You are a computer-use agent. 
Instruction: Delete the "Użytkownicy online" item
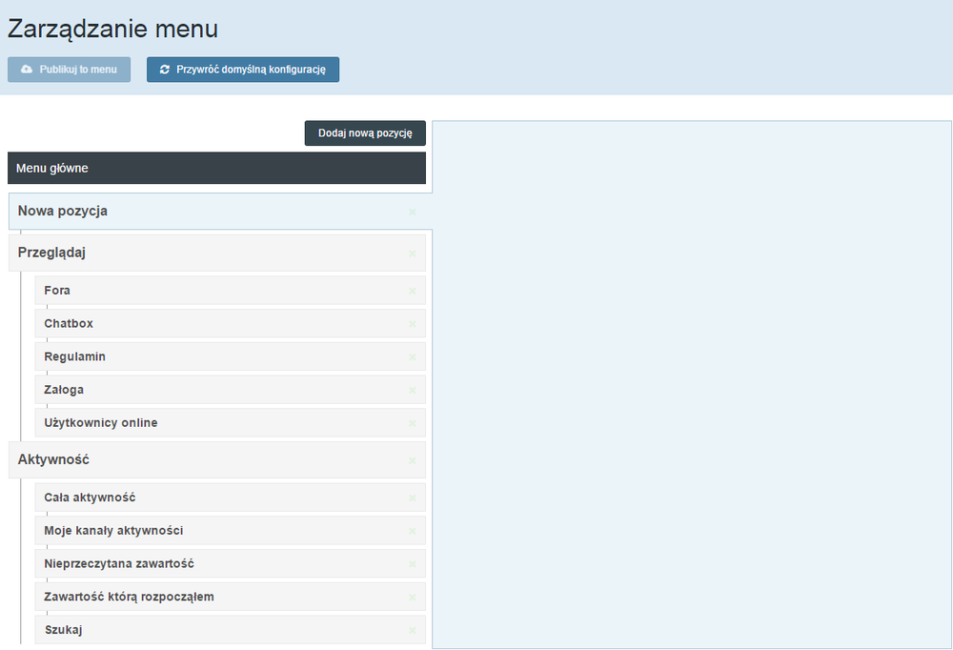pyautogui.click(x=412, y=422)
